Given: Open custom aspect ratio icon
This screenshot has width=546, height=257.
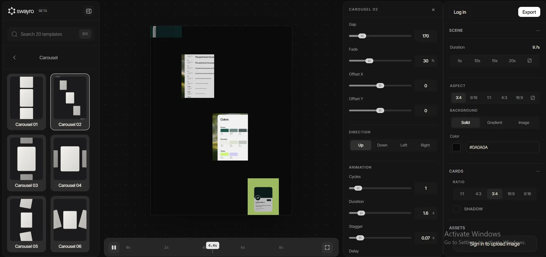Looking at the screenshot, I should [533, 98].
